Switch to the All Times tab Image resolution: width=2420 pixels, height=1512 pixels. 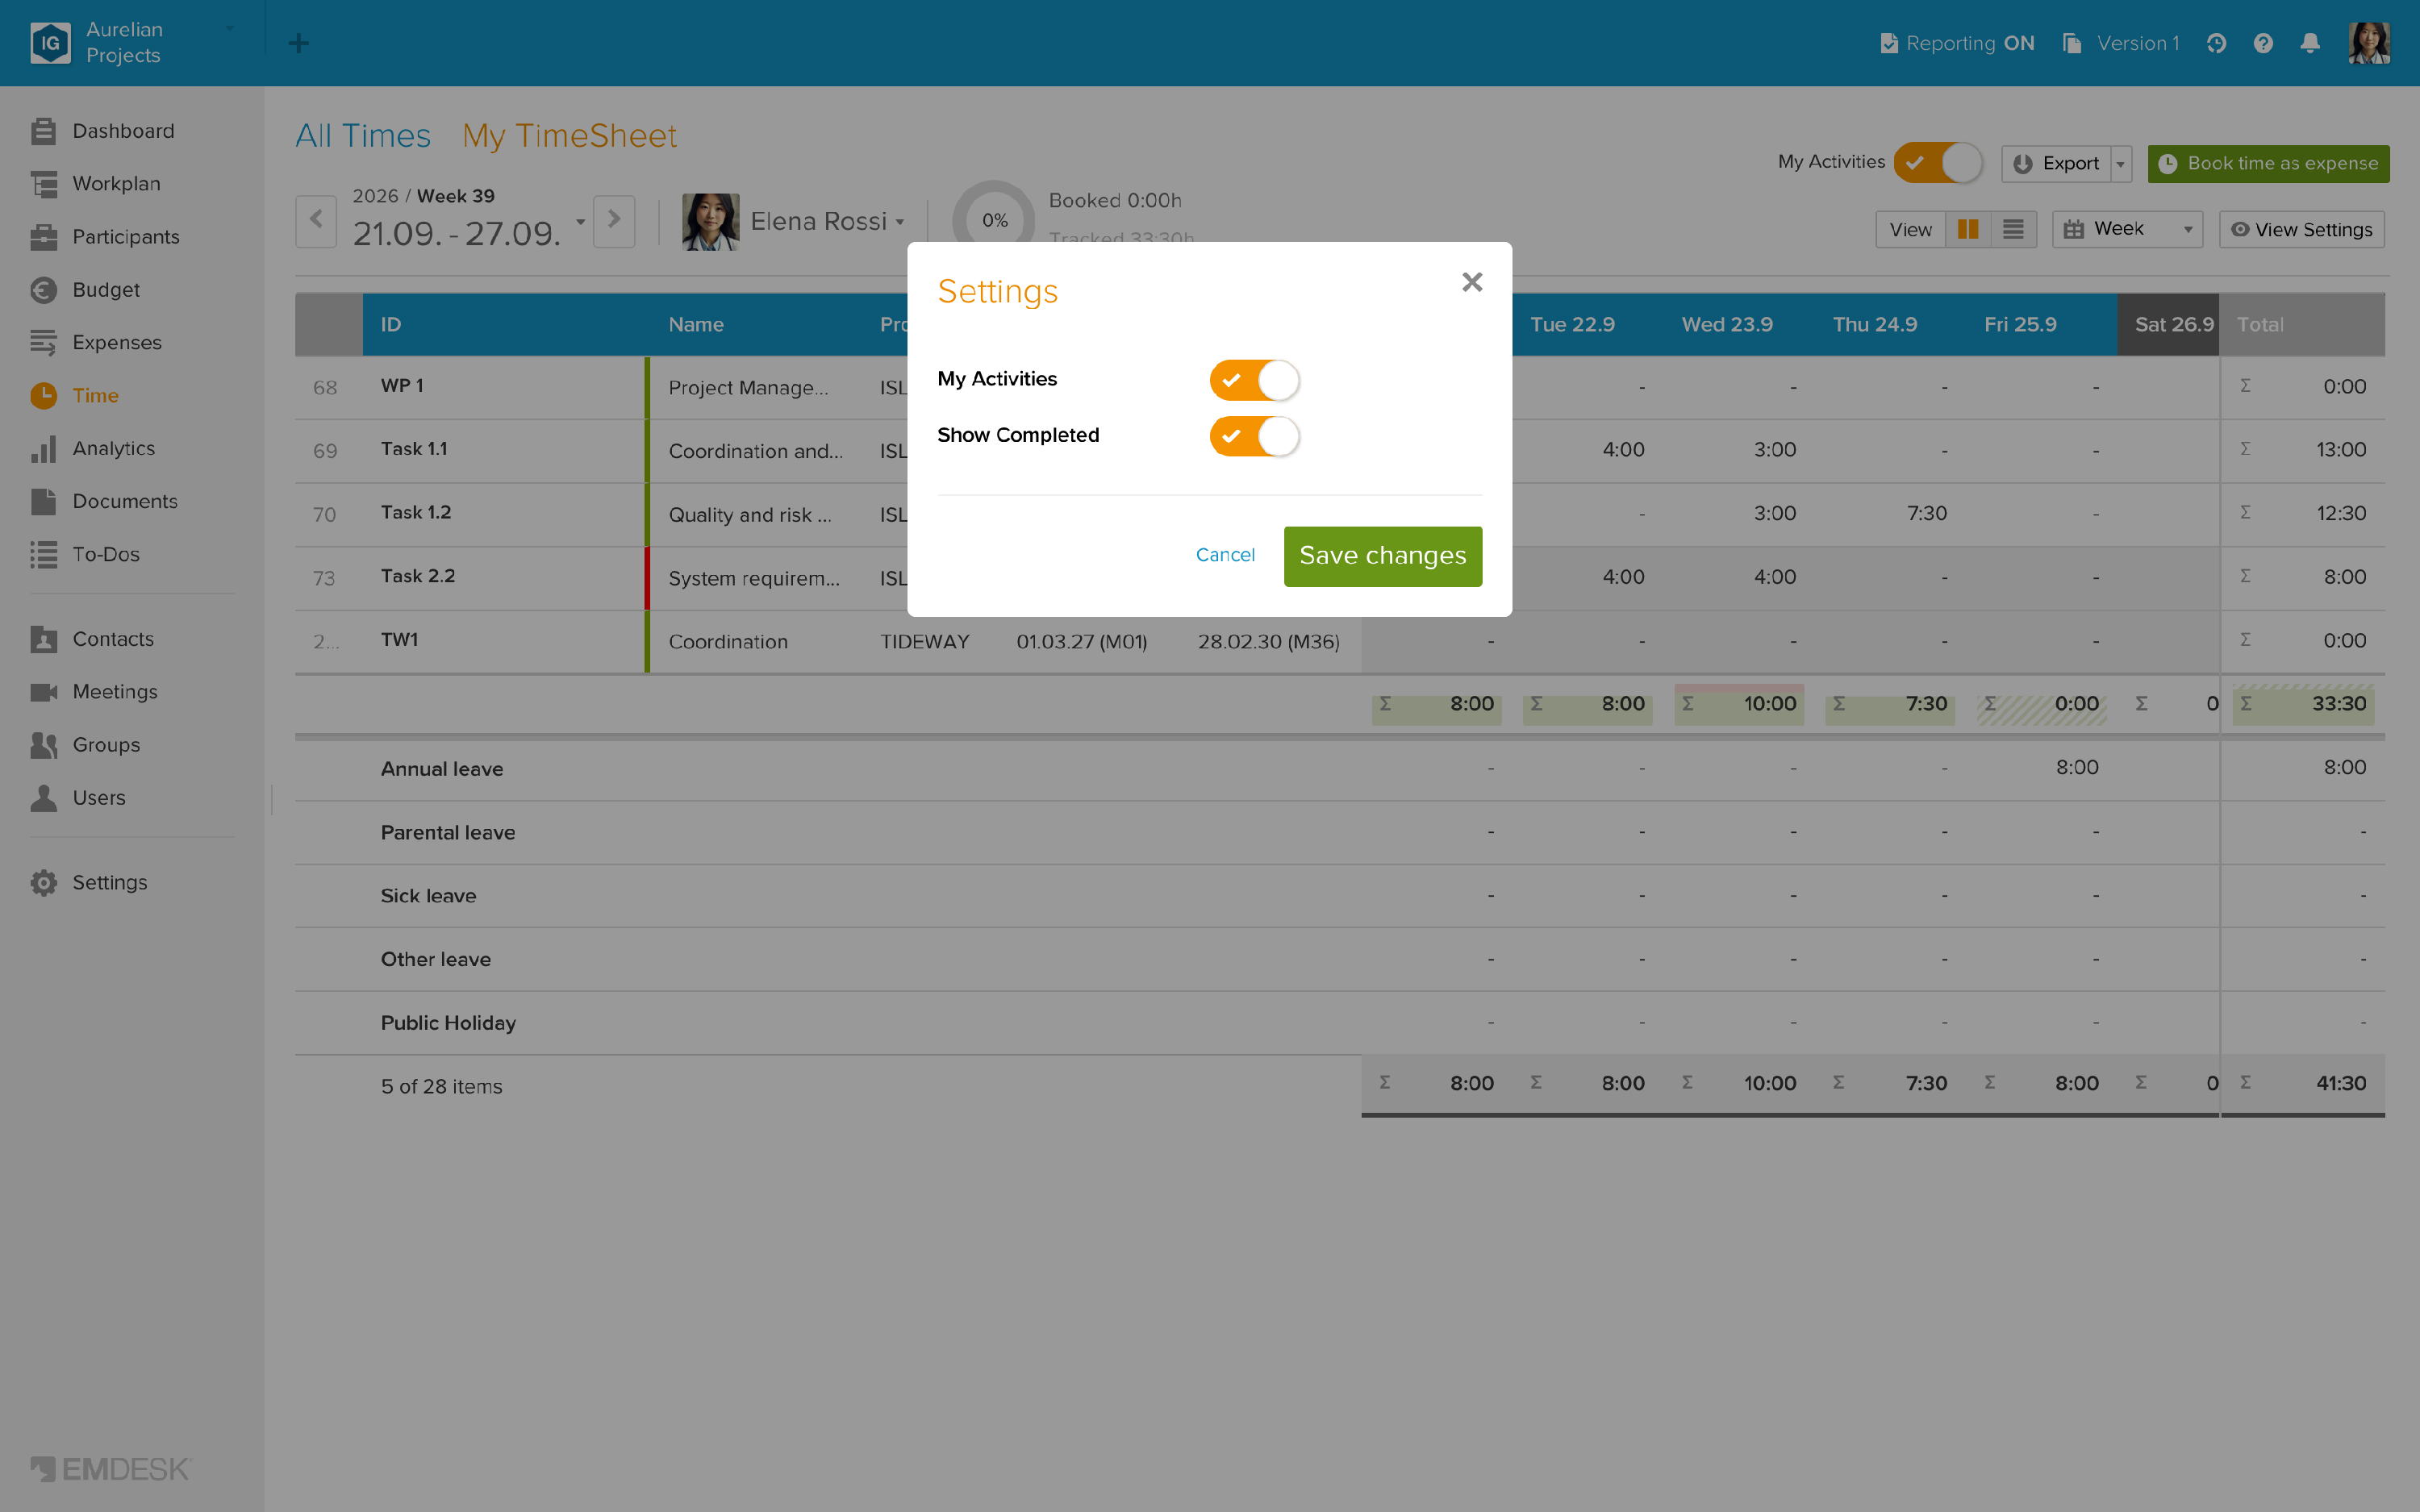(x=362, y=136)
